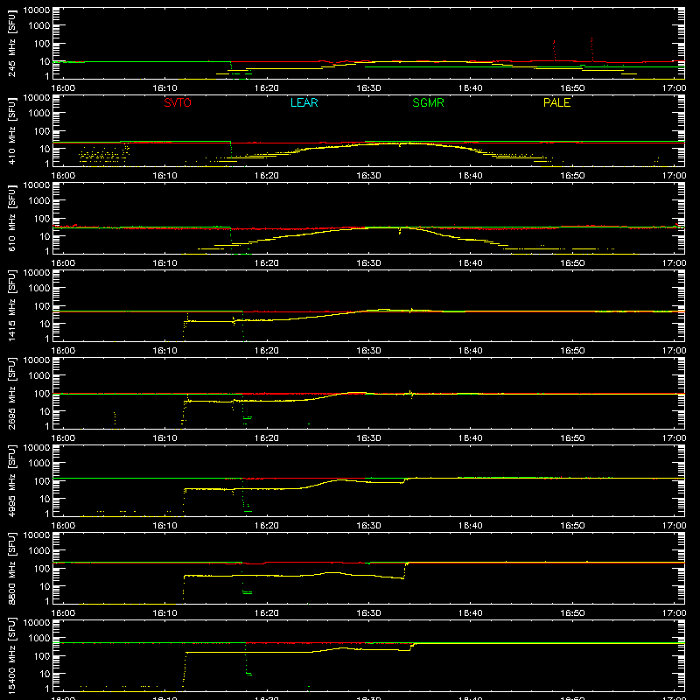The image size is (700, 700).
Task: Click the 16:20 time label below 8800 MHz plot
Action: point(267,613)
